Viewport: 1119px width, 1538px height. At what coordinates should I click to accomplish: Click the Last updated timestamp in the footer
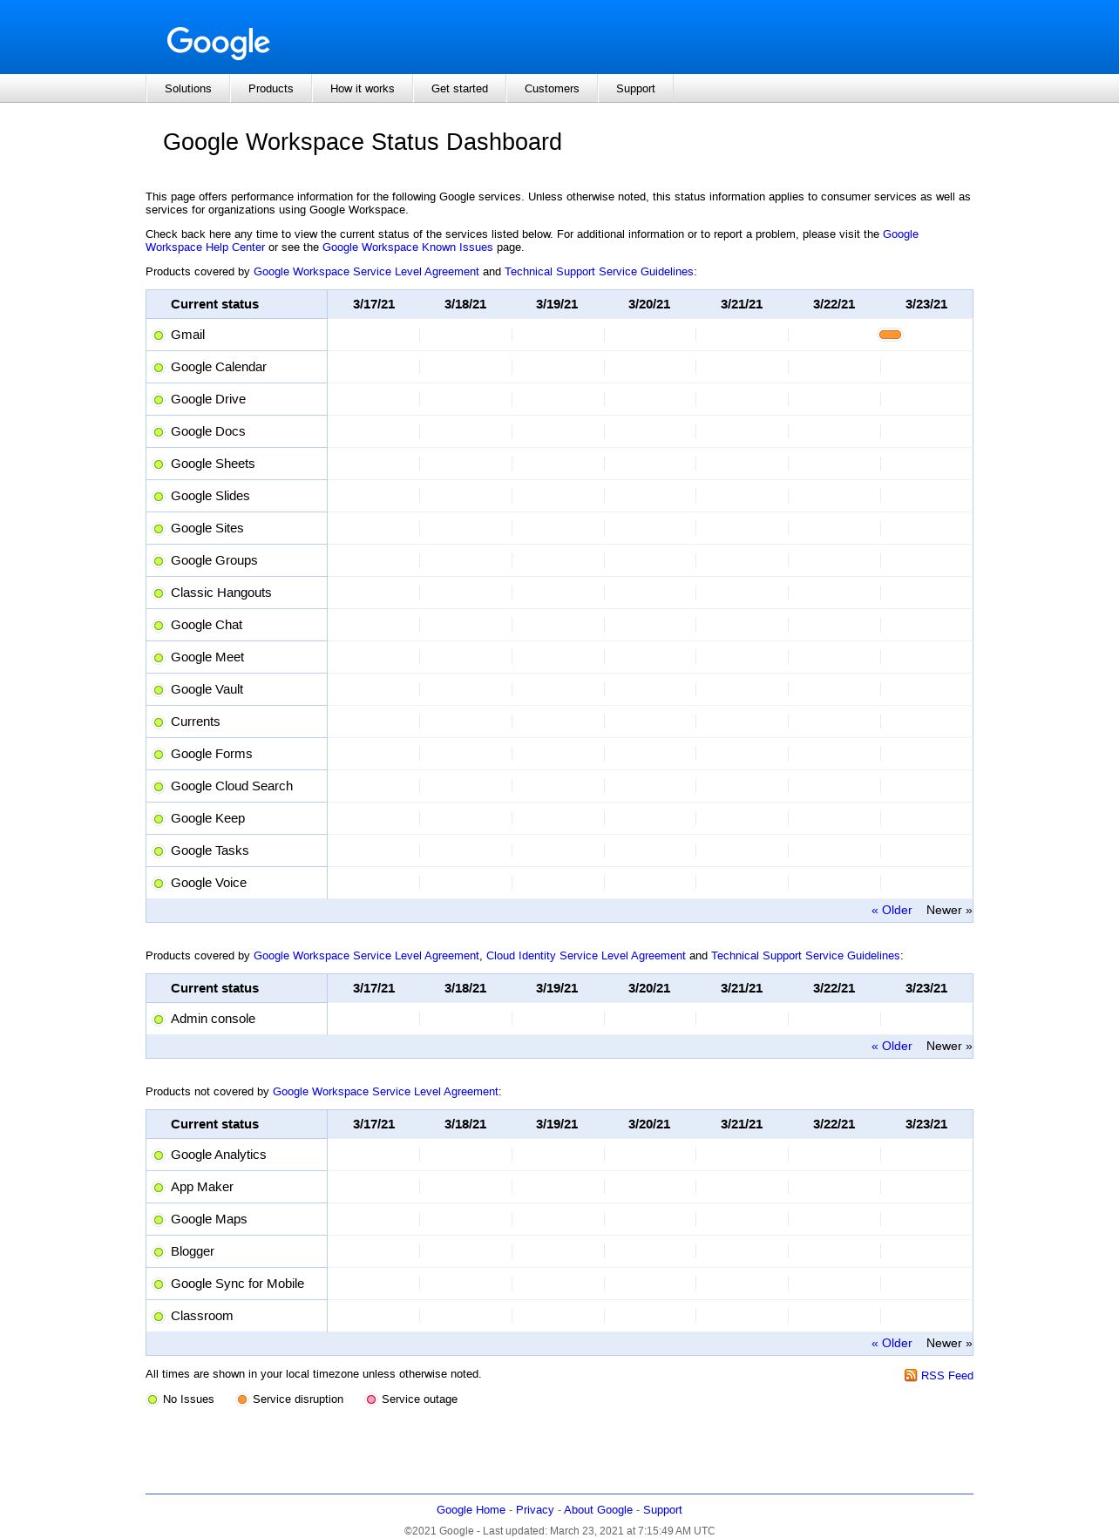coord(599,1531)
